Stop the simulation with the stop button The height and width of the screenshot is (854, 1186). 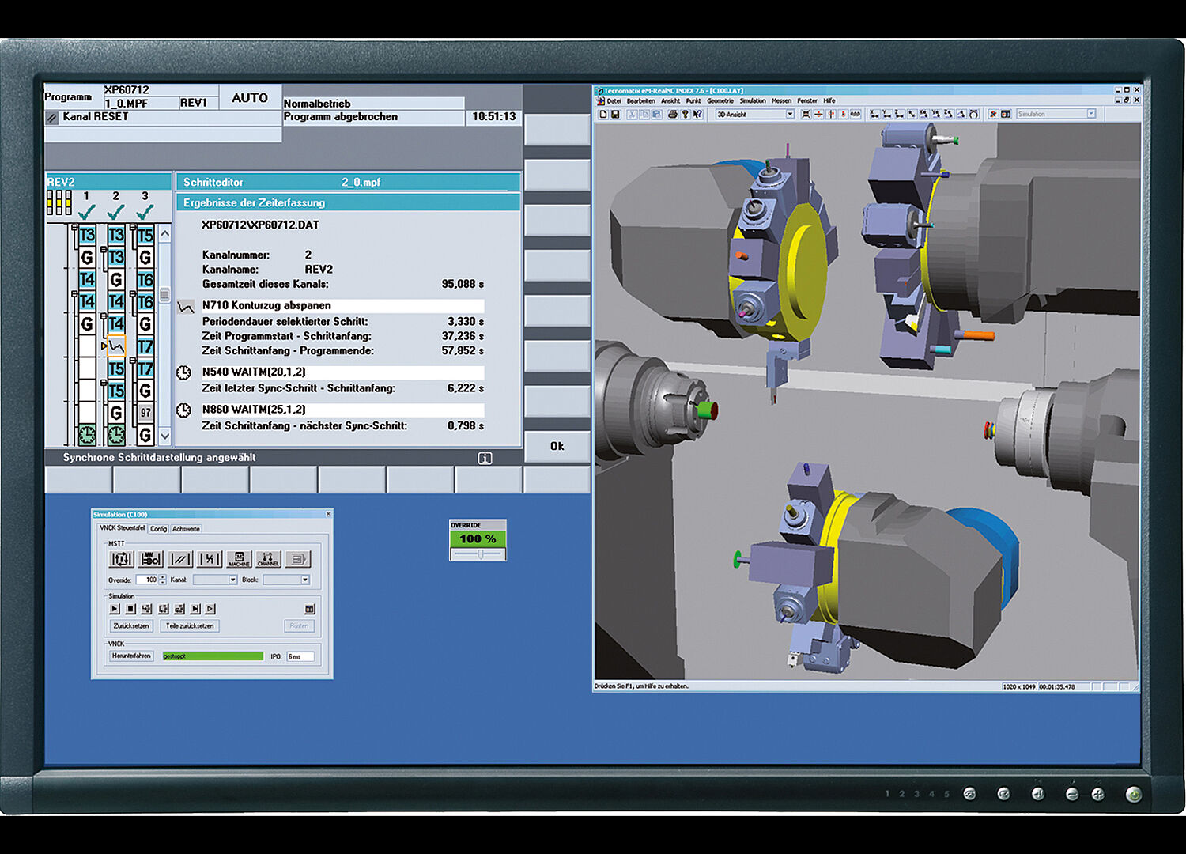point(130,609)
